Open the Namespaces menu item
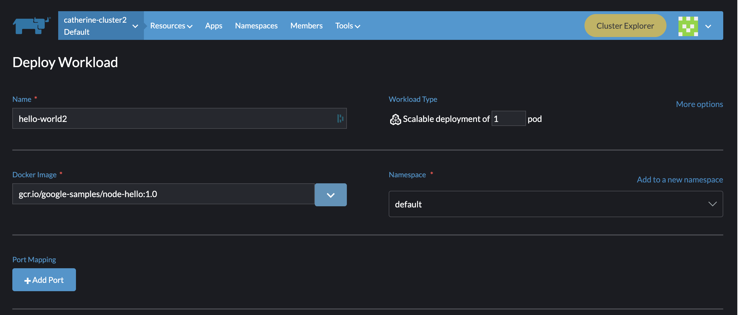This screenshot has width=739, height=315. click(x=256, y=26)
